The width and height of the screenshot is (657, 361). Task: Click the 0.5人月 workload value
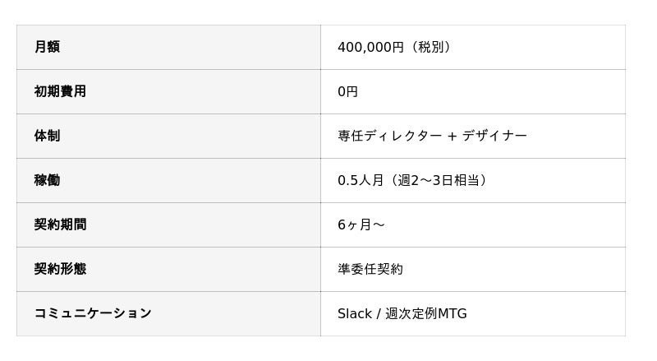coord(361,181)
